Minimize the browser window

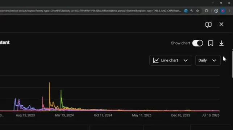[213, 3]
